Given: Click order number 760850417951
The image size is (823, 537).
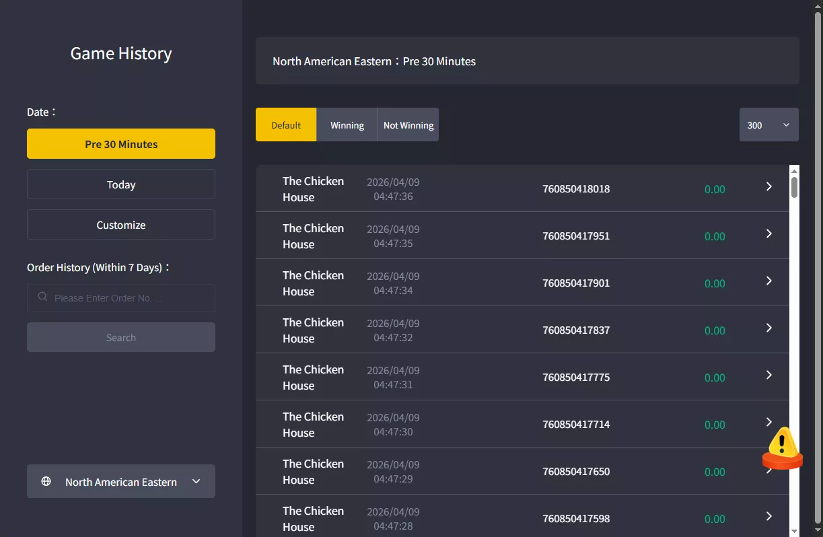Looking at the screenshot, I should pos(576,236).
